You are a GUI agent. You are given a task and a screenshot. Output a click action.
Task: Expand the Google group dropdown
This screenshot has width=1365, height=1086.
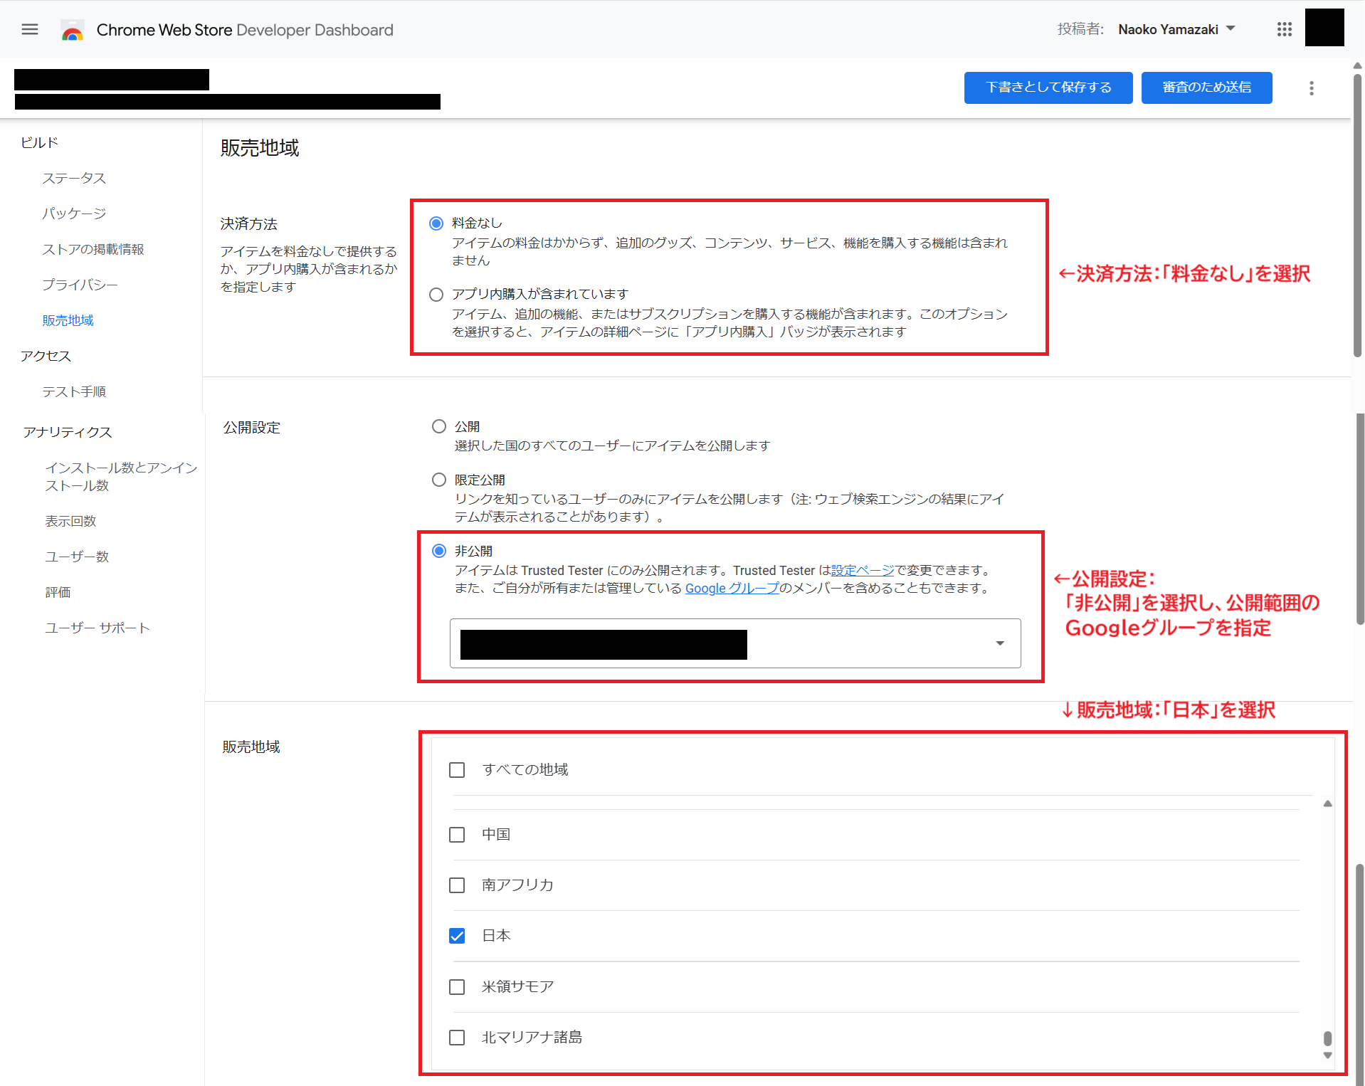tap(999, 643)
